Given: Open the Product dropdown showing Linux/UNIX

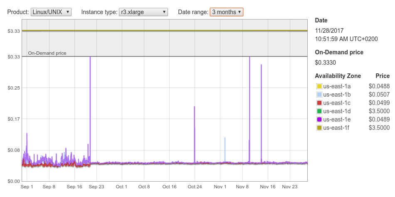Looking at the screenshot, I should (51, 12).
